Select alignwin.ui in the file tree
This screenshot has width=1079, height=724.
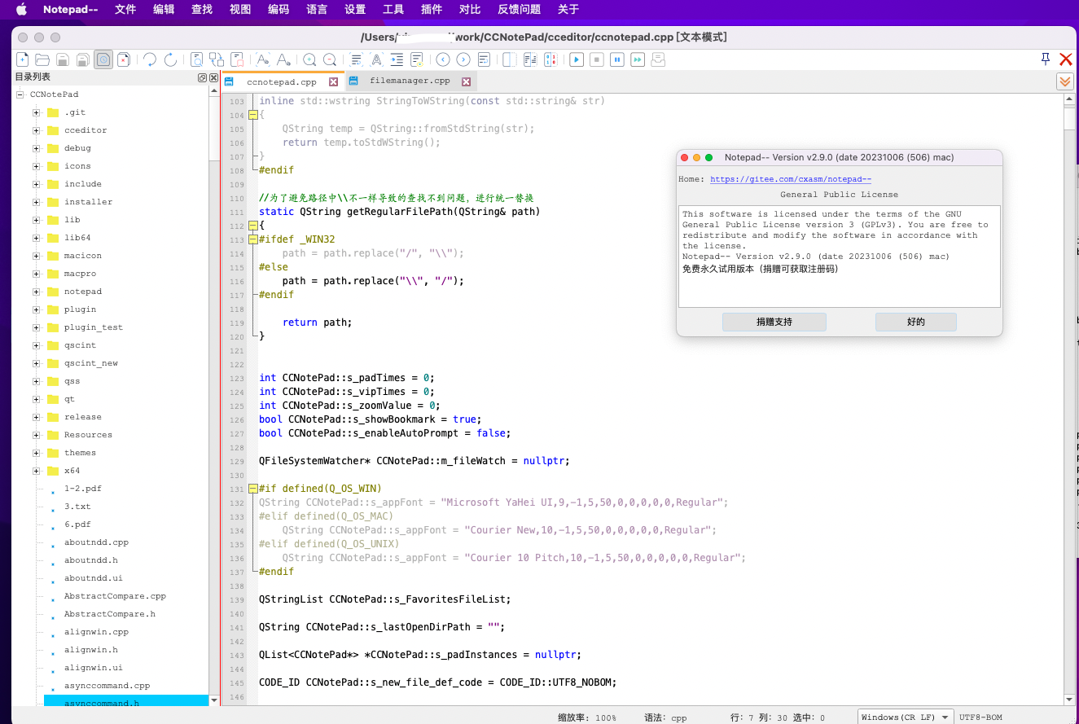pos(93,668)
